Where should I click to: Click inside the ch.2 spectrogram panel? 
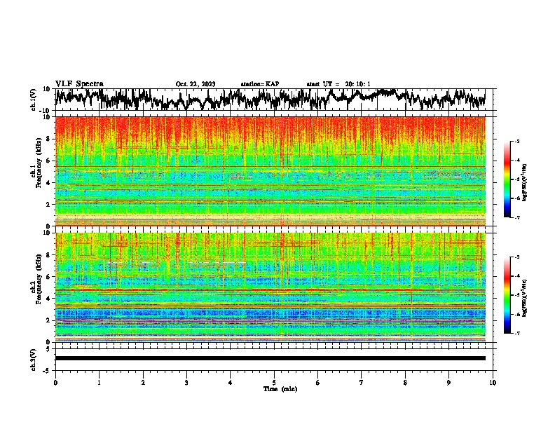point(270,287)
